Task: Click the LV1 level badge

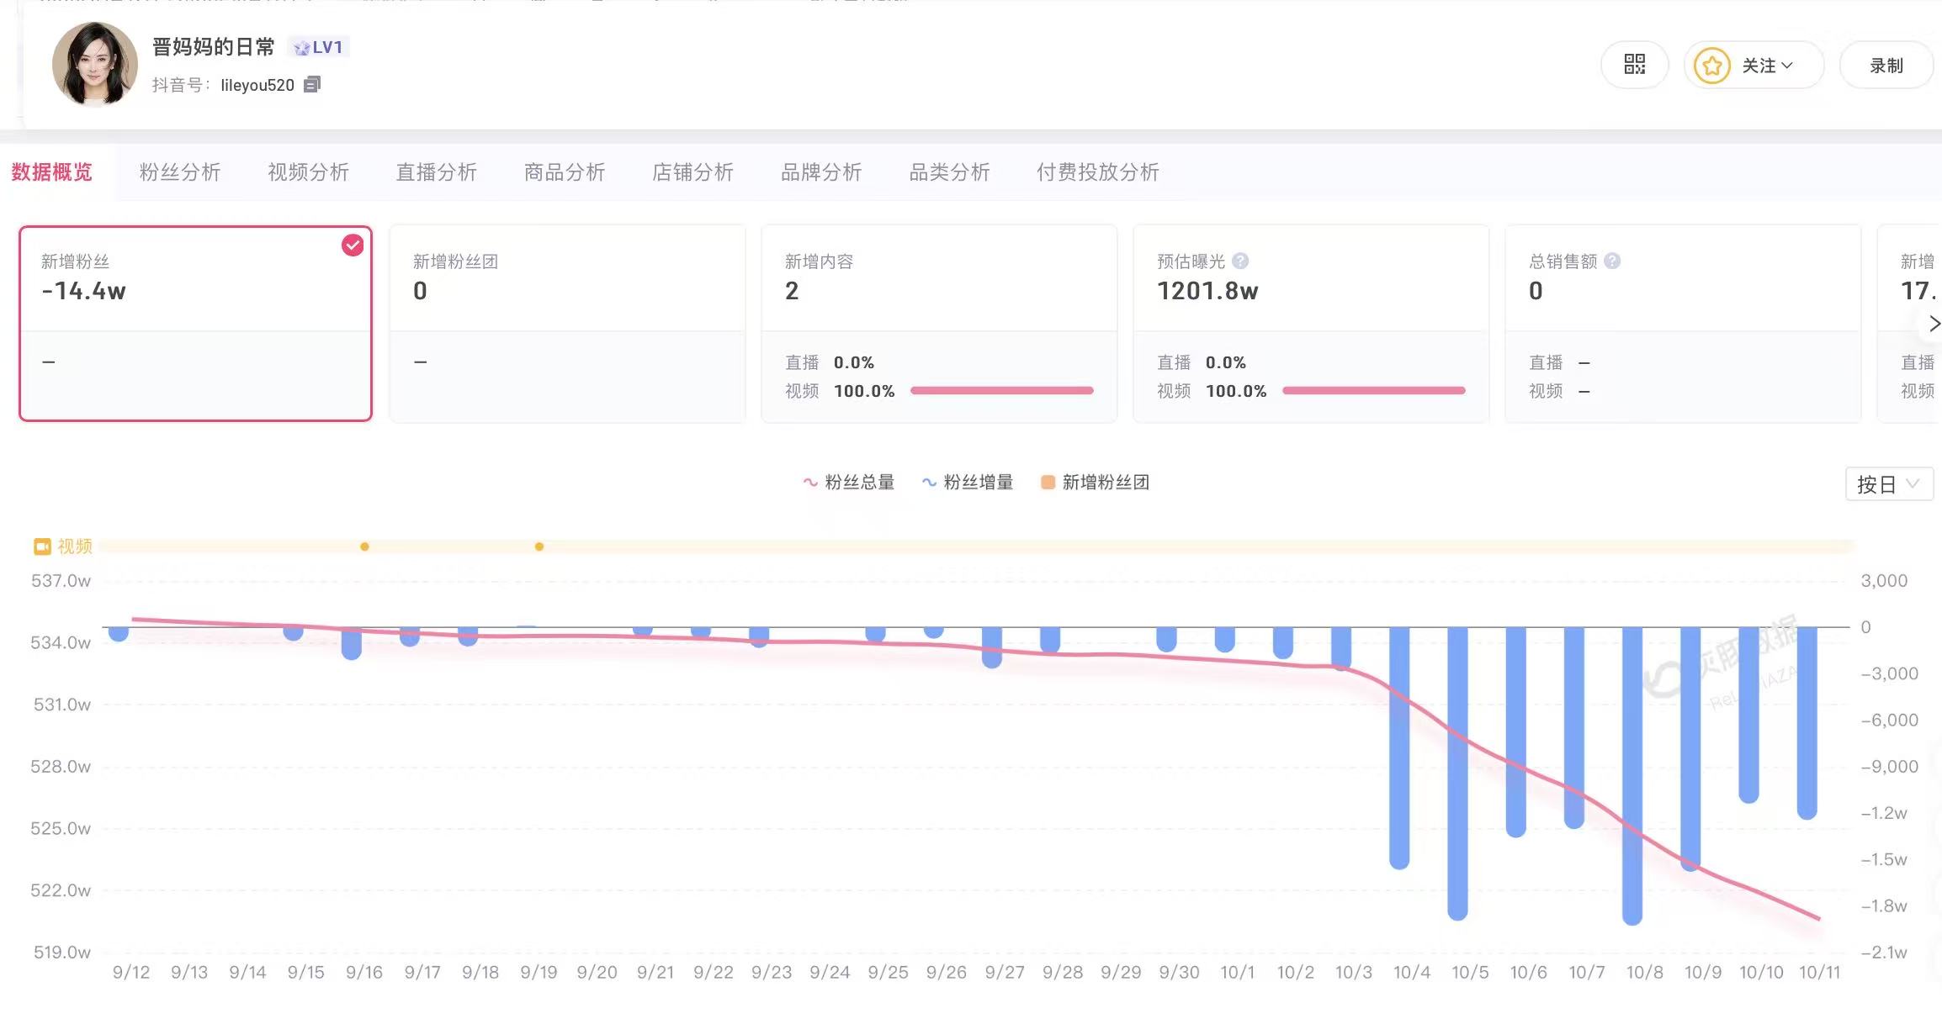Action: (x=318, y=47)
